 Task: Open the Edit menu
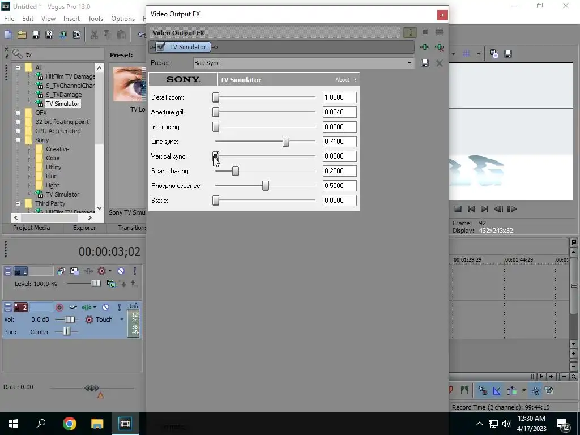[x=28, y=19]
